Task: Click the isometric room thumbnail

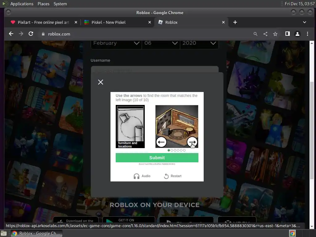Action: (177, 127)
